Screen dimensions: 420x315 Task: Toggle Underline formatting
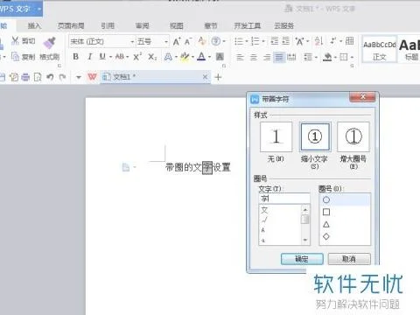click(x=102, y=56)
